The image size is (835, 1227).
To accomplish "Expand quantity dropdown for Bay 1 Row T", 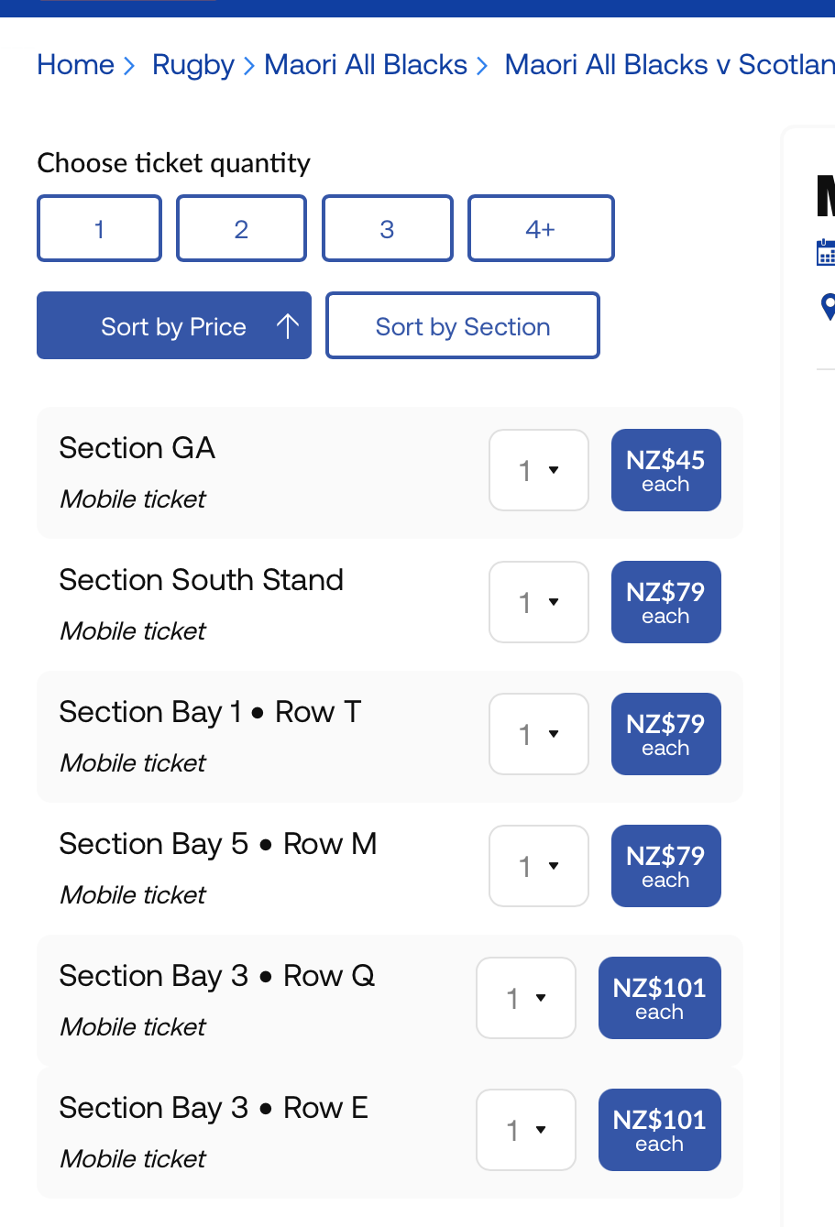I will 539,734.
